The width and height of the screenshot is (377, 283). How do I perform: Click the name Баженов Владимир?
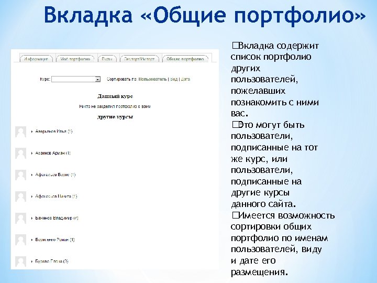[x=57, y=218]
